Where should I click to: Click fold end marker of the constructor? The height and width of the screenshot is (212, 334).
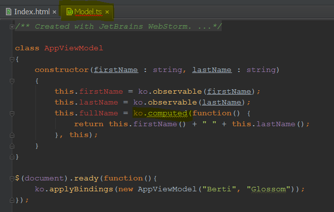tap(11, 146)
